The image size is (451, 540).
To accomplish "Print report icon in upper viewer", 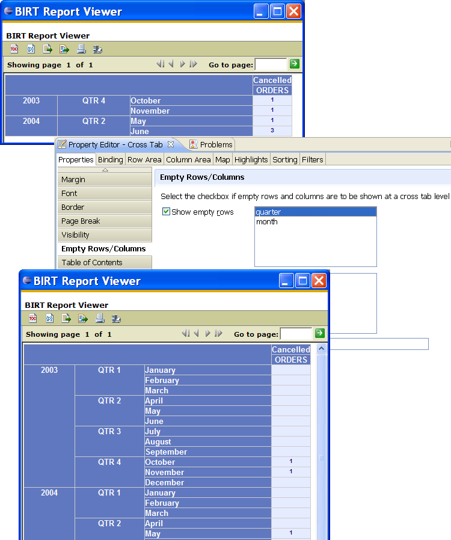I will pos(81,49).
